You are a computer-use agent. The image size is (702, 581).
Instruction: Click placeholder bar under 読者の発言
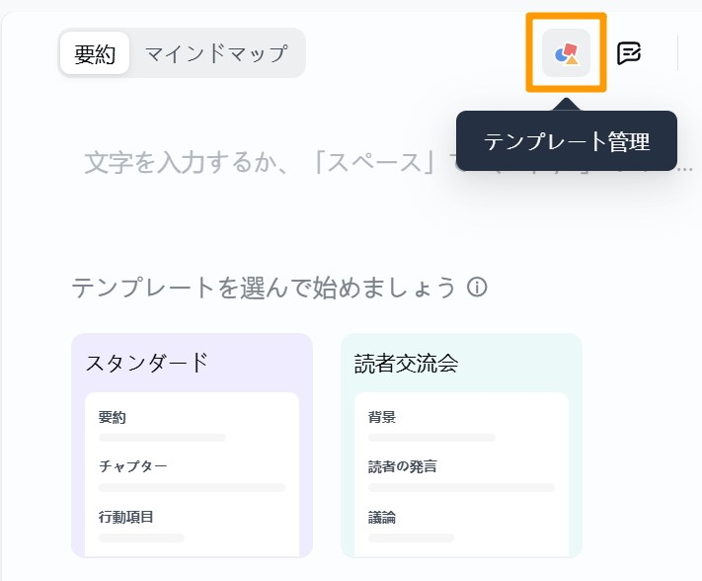462,488
